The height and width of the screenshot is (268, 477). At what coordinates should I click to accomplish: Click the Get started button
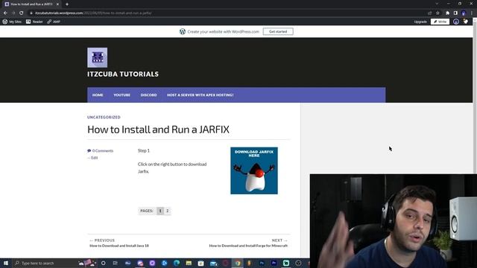[278, 31]
